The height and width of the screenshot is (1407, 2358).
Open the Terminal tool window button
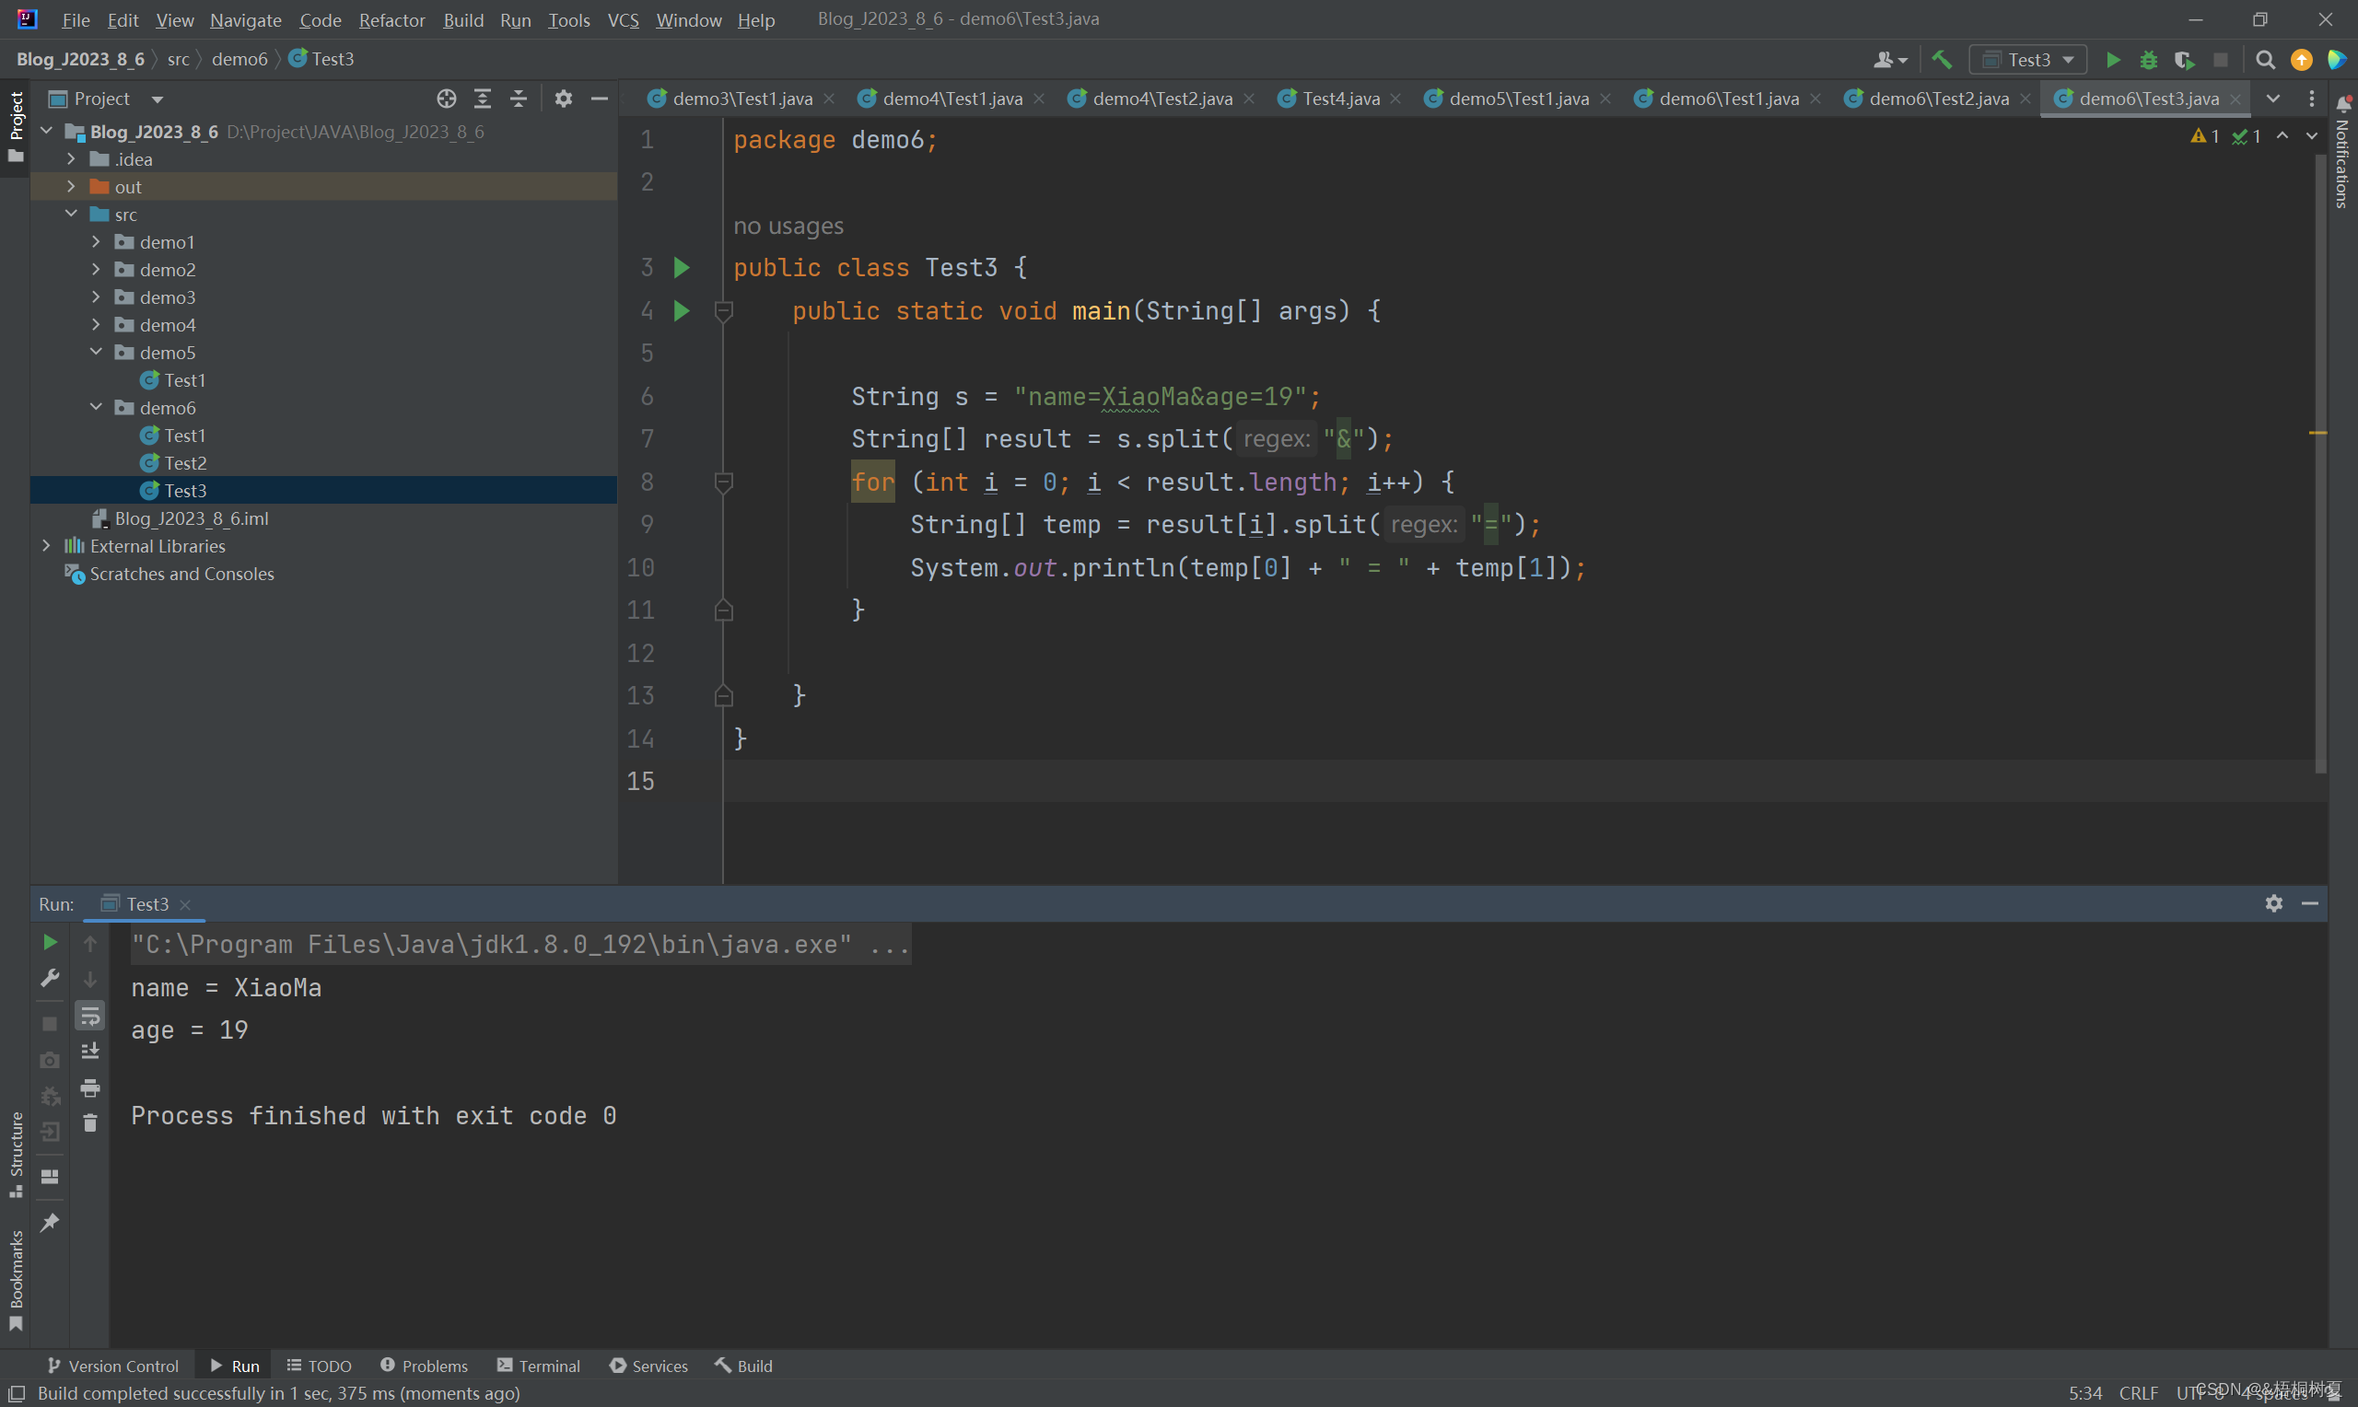coord(539,1366)
